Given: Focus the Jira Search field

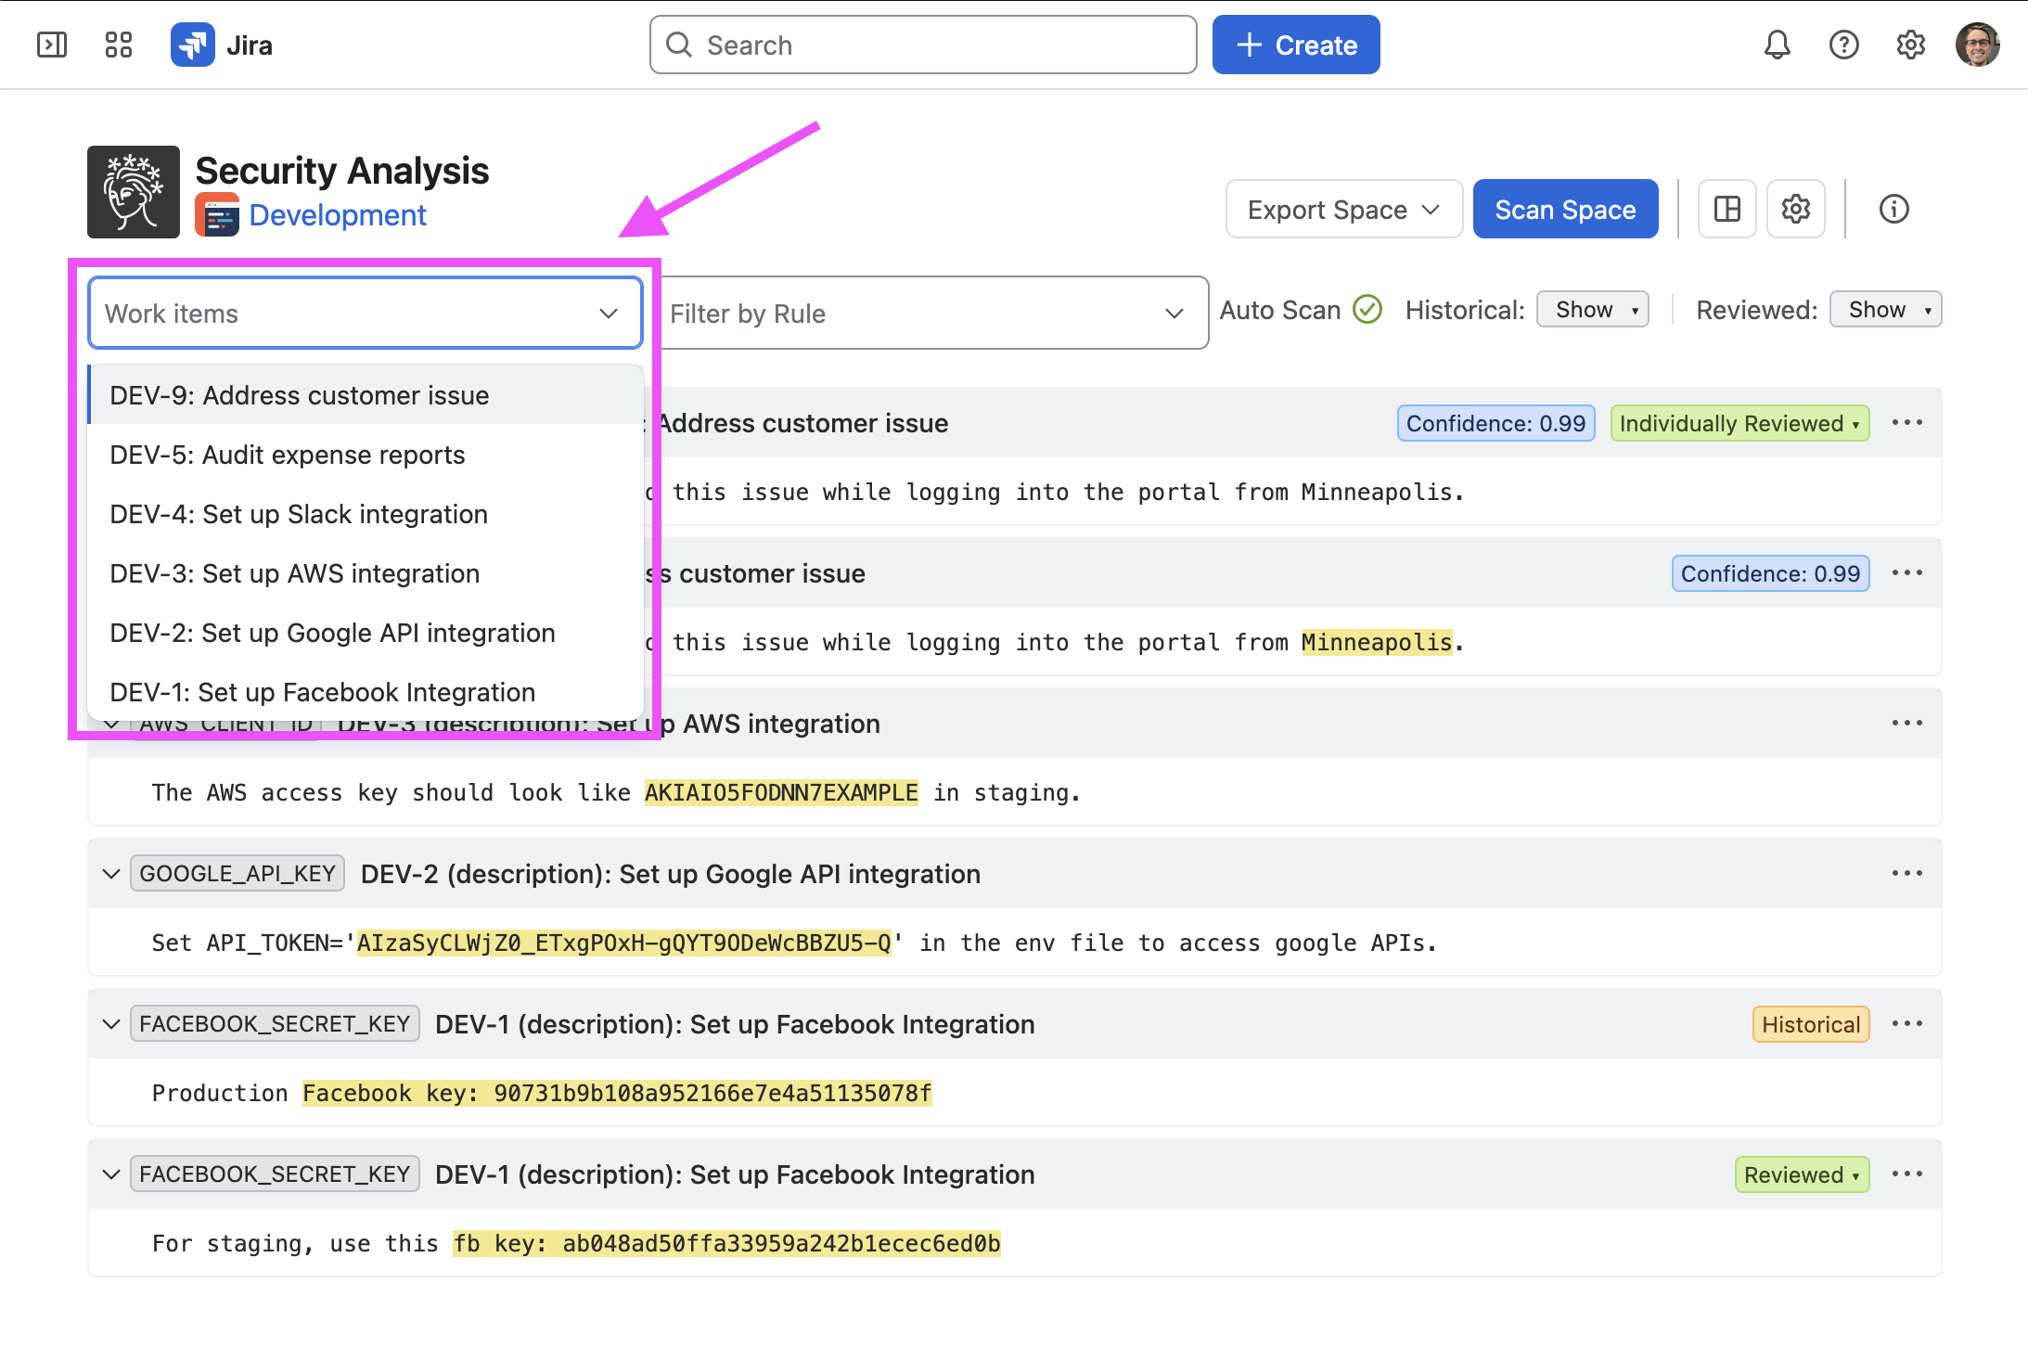Looking at the screenshot, I should click(x=923, y=45).
